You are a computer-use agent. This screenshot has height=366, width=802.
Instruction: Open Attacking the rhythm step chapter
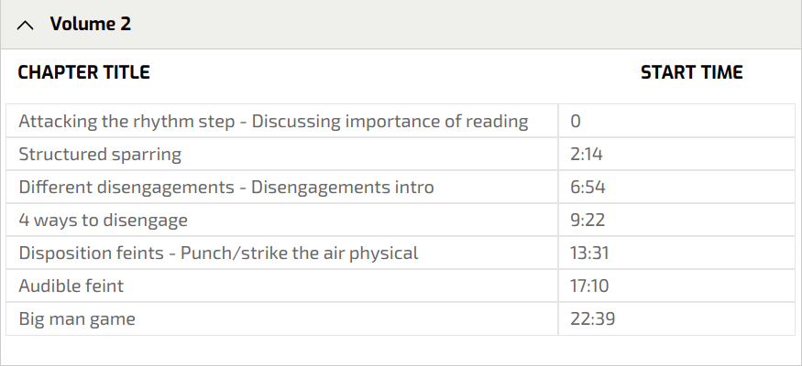[x=273, y=121]
